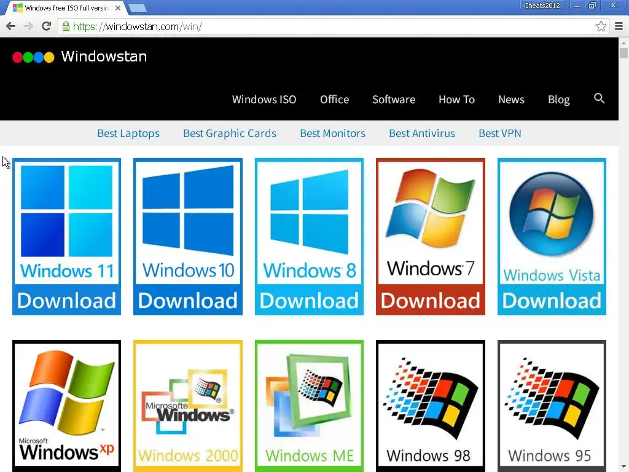Screen dimensions: 629x472
Task: Open the News menu item
Action: 511,100
